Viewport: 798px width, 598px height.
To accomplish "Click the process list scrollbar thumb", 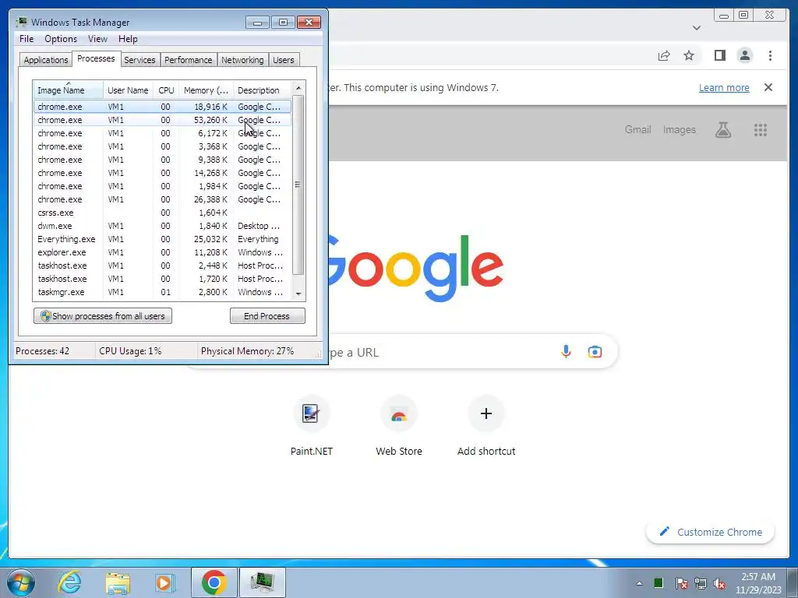I will (x=298, y=185).
